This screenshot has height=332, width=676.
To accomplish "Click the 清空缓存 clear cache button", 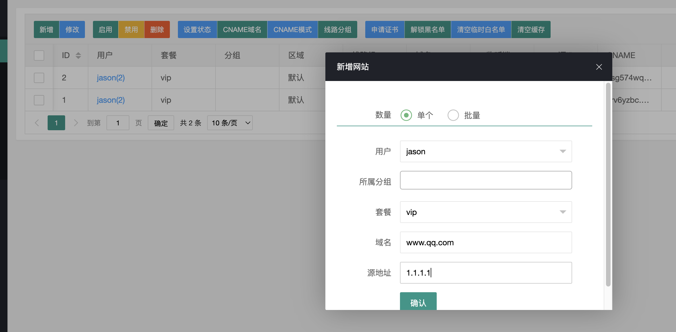I will [531, 29].
